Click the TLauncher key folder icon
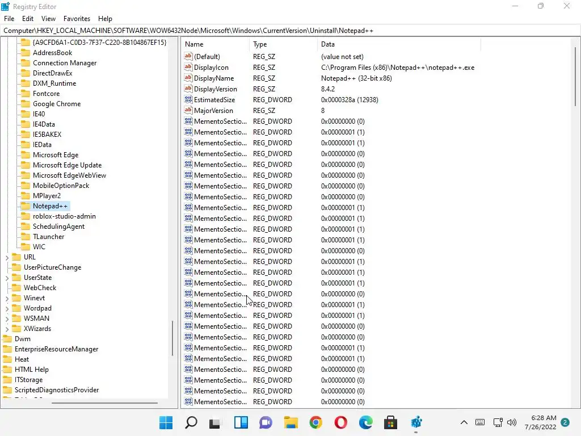Screen dimensions: 581x436 (x=26, y=237)
